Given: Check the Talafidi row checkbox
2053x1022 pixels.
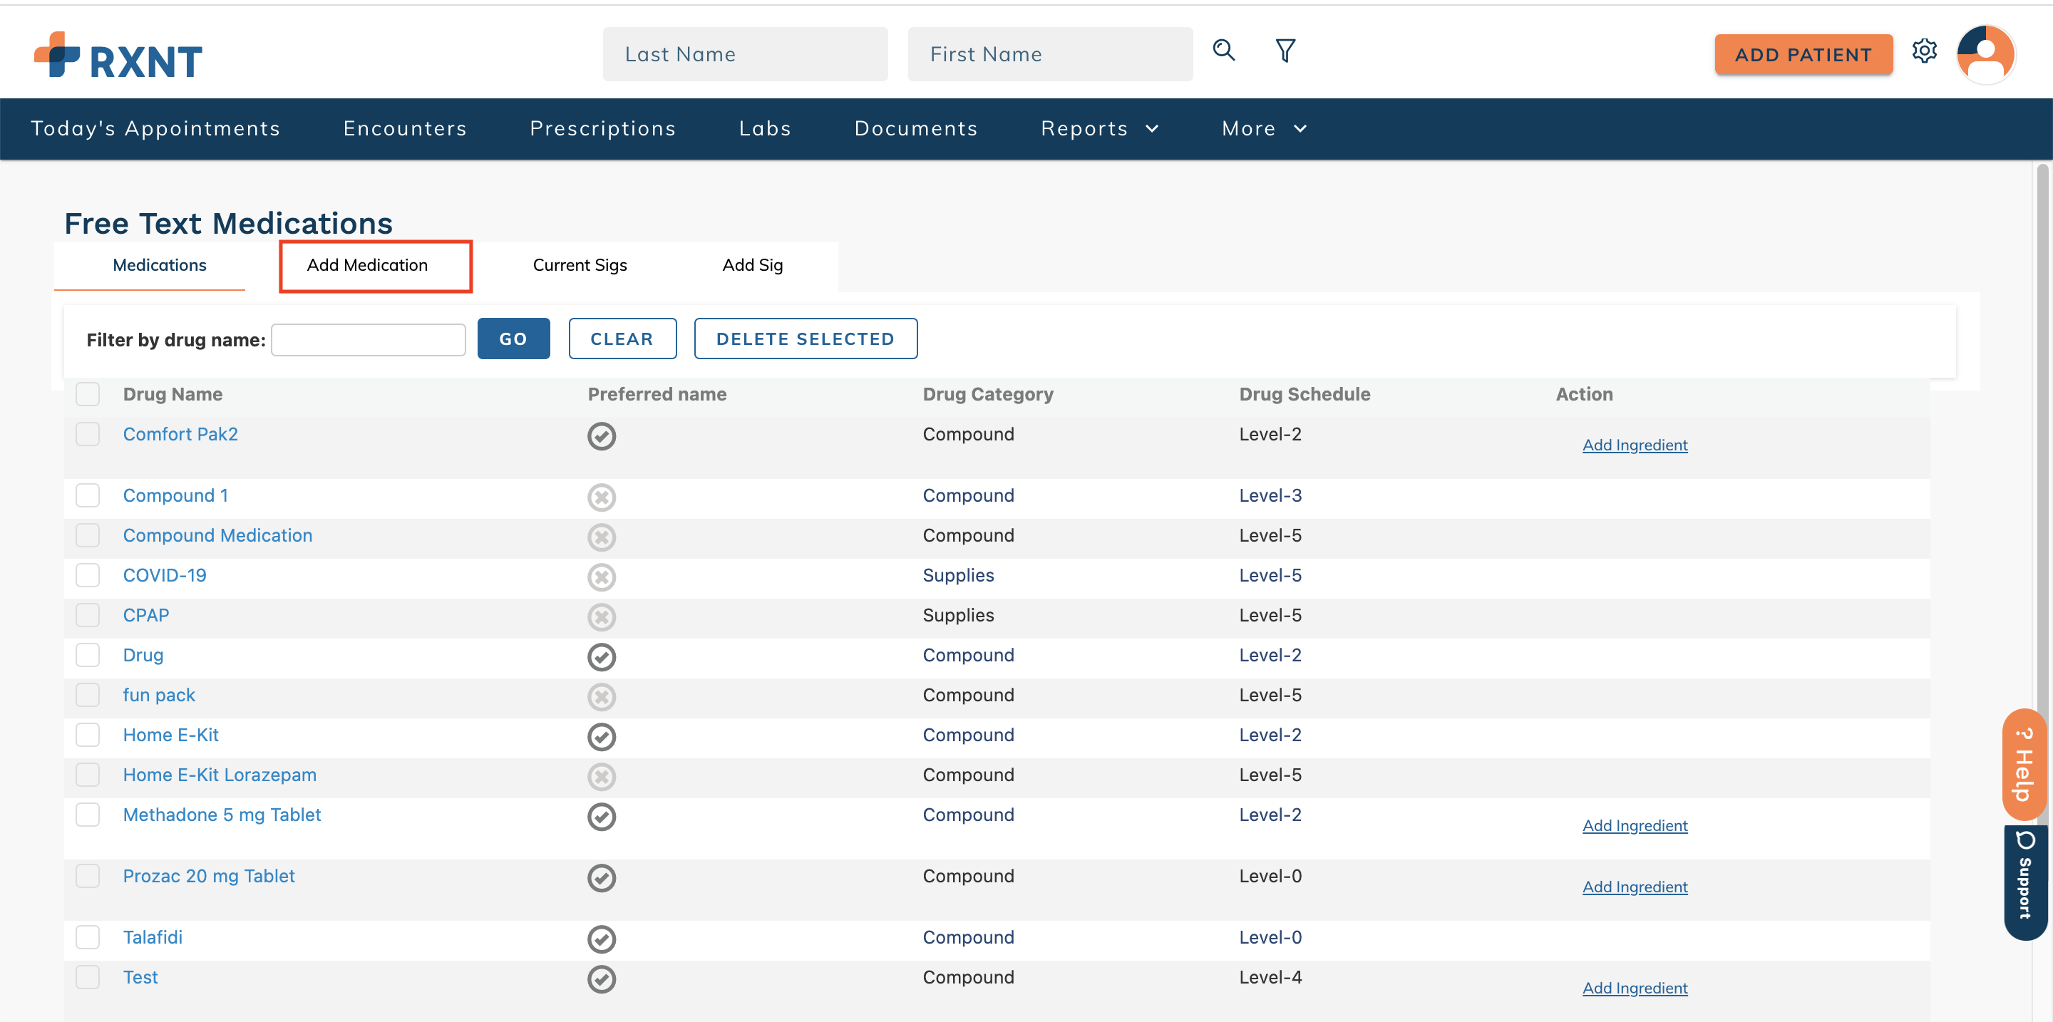Looking at the screenshot, I should pos(88,936).
